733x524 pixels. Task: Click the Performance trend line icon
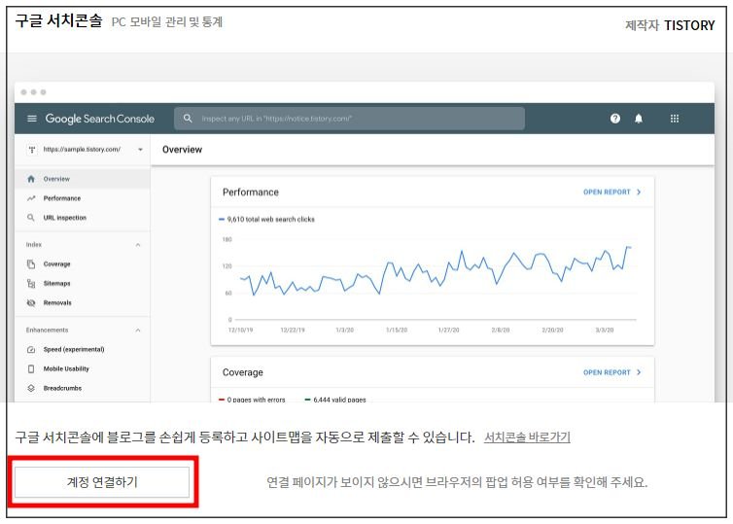pos(31,198)
